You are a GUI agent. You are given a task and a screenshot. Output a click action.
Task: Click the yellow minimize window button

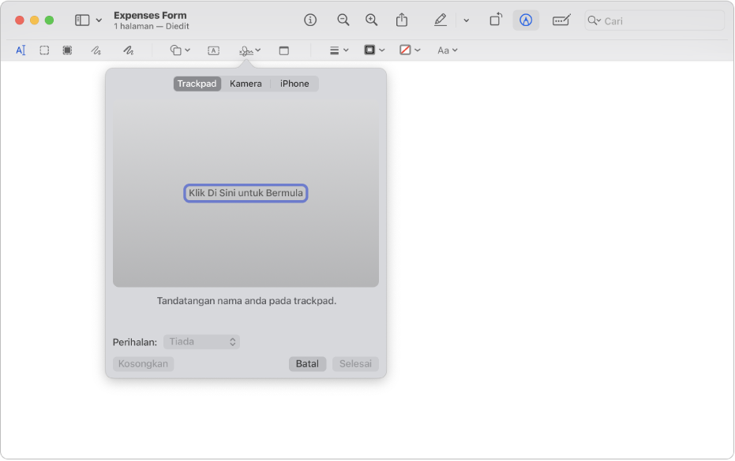pyautogui.click(x=34, y=20)
